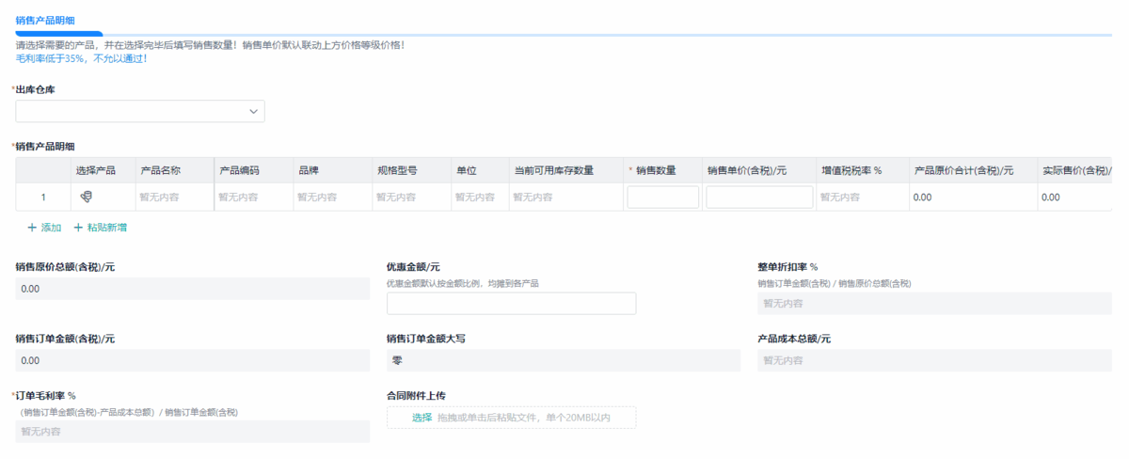This screenshot has height=459, width=1129.
Task: Click the 销售原价总额(含税) field
Action: point(192,289)
